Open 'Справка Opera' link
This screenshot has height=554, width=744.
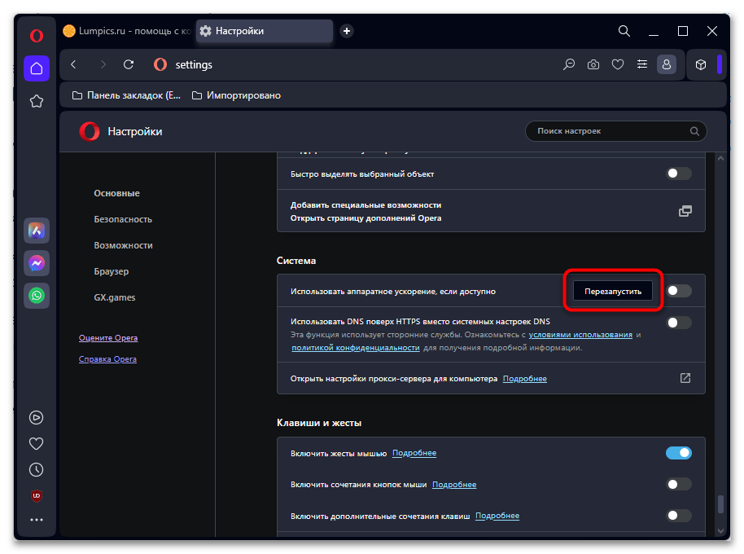click(x=107, y=359)
